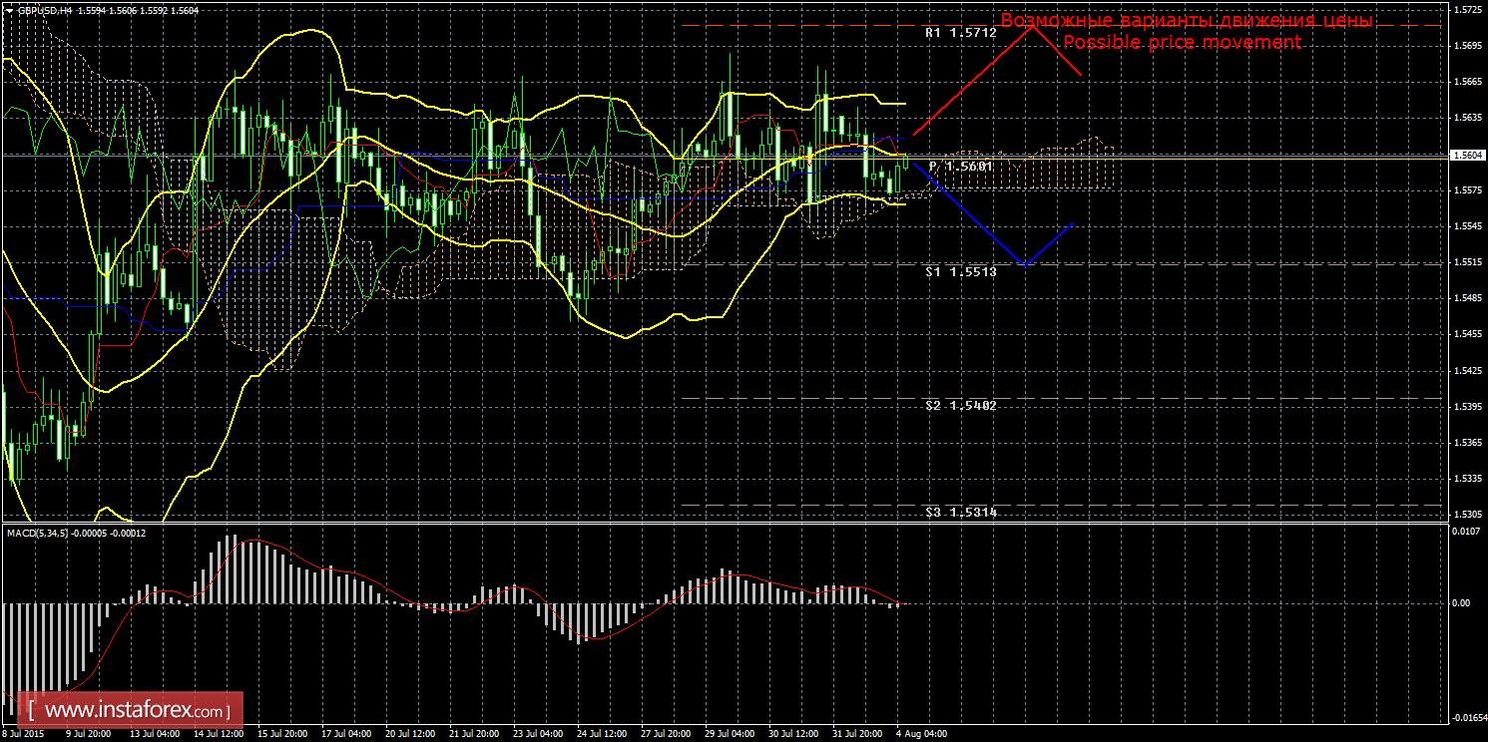
Task: Click the peak of red forecast arrow
Action: click(1035, 26)
